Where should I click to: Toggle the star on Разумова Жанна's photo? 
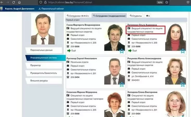pyautogui.click(x=183, y=84)
